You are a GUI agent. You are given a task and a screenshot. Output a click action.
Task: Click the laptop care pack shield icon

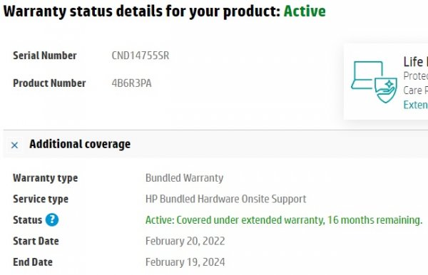click(x=374, y=82)
